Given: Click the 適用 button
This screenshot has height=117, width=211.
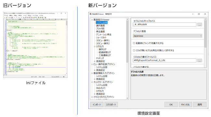Looking at the screenshot, I should [x=200, y=104].
